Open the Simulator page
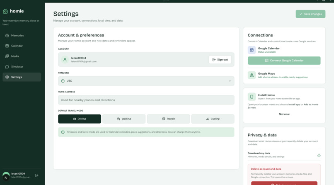 point(22,67)
